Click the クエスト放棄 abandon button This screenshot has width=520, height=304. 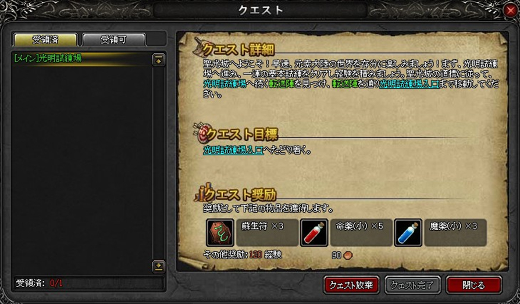[x=351, y=285]
